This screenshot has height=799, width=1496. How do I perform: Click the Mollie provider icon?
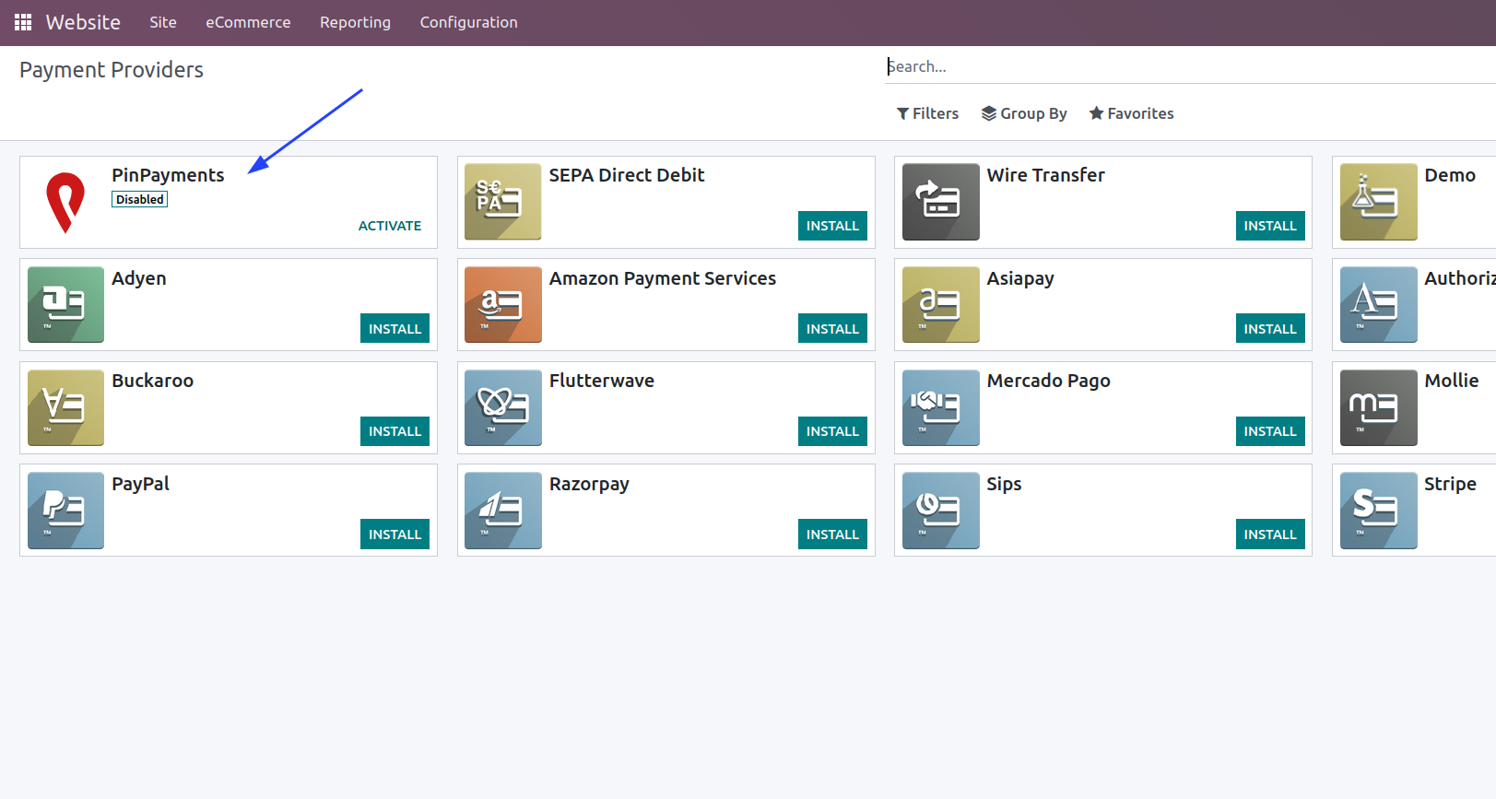[x=1378, y=407]
